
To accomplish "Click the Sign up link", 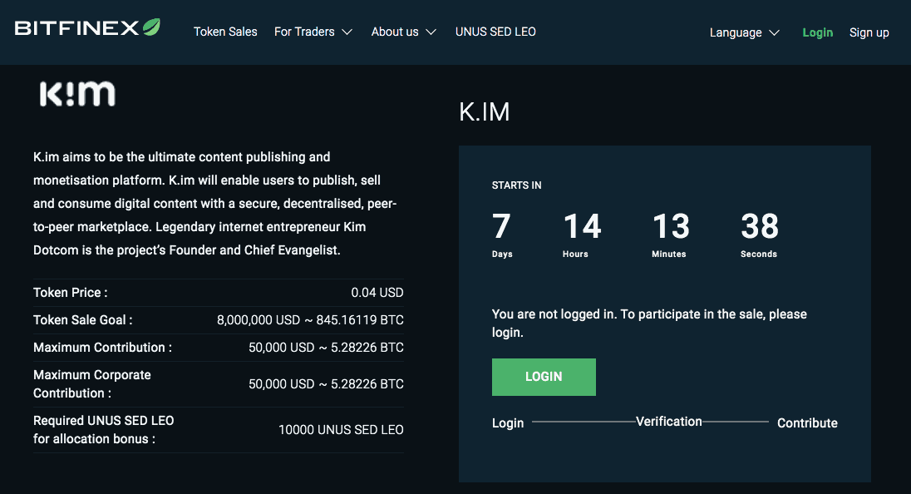I will click(x=869, y=32).
